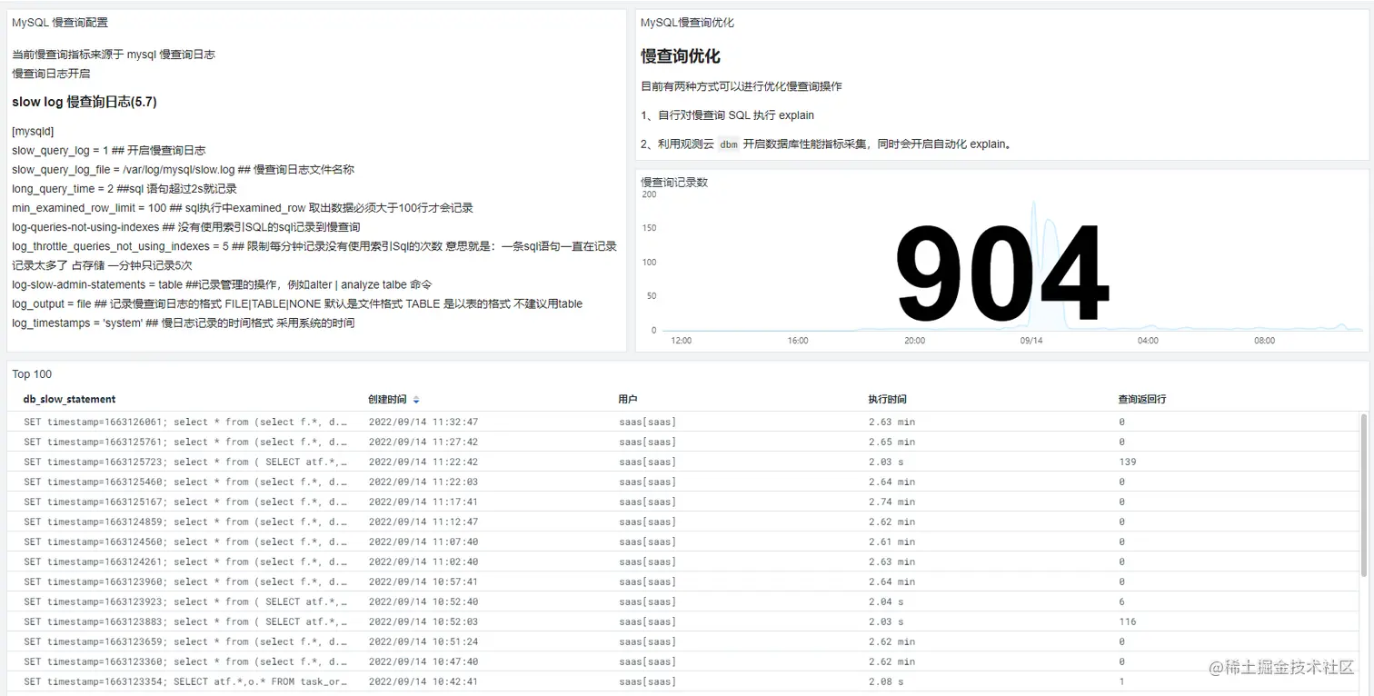
Task: Click the db_slow_statement column header
Action: click(69, 400)
